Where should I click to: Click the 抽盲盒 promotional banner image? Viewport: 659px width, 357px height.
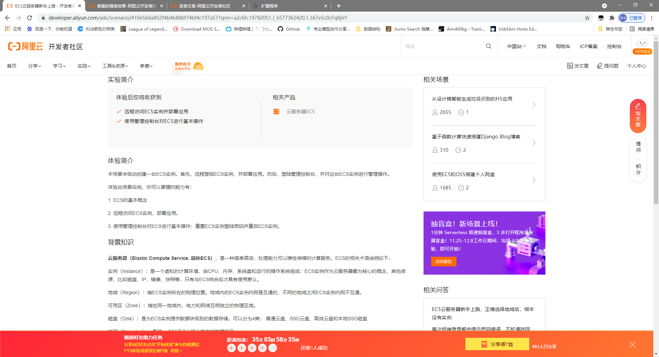[484, 243]
